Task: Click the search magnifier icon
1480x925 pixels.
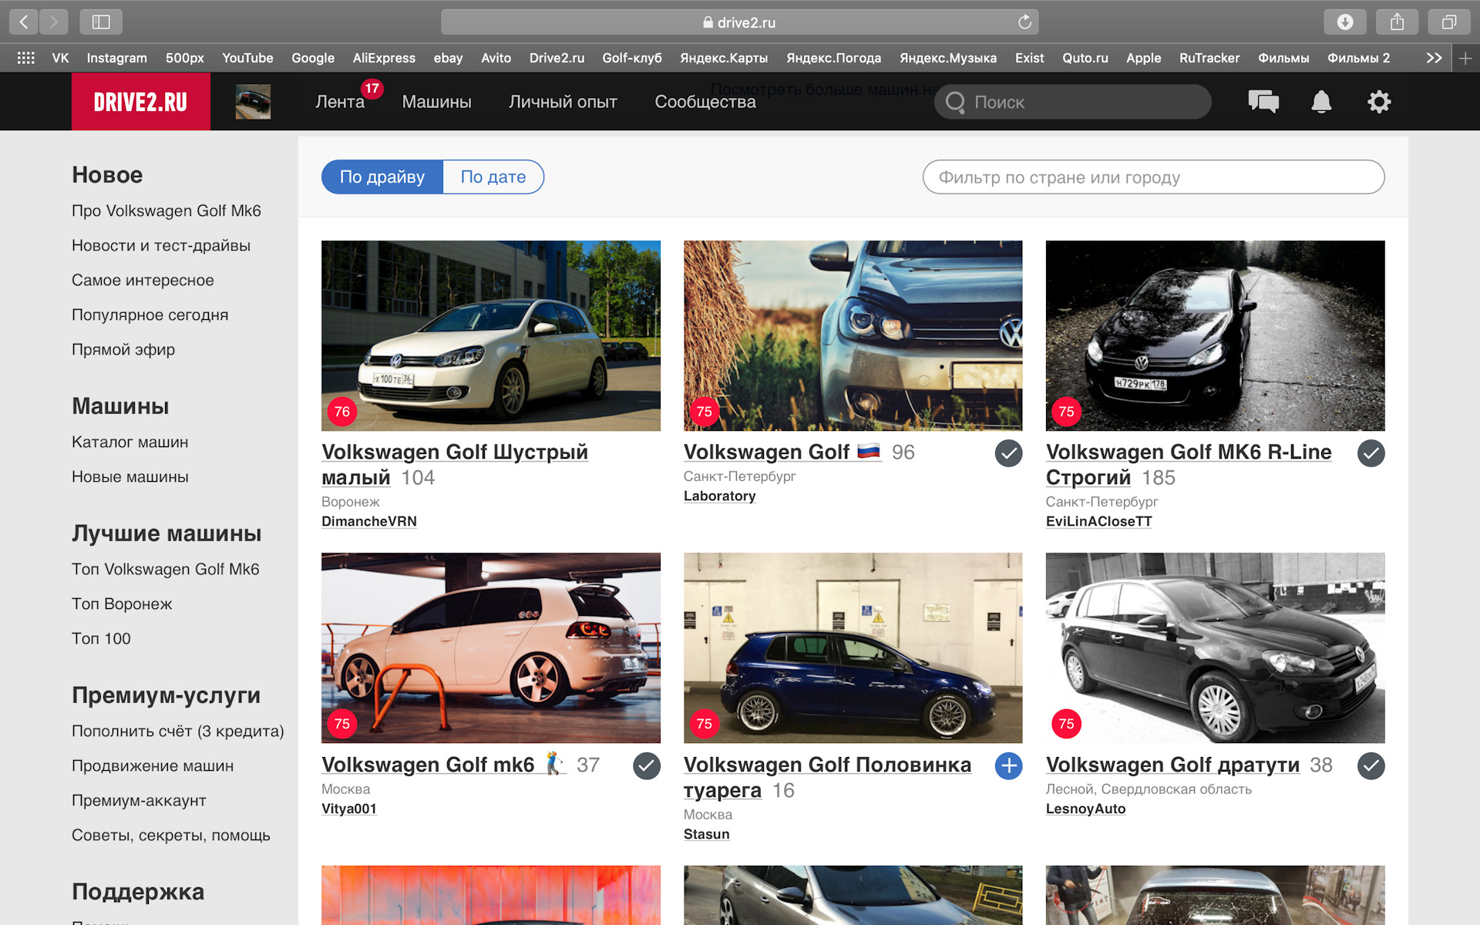Action: [x=955, y=102]
